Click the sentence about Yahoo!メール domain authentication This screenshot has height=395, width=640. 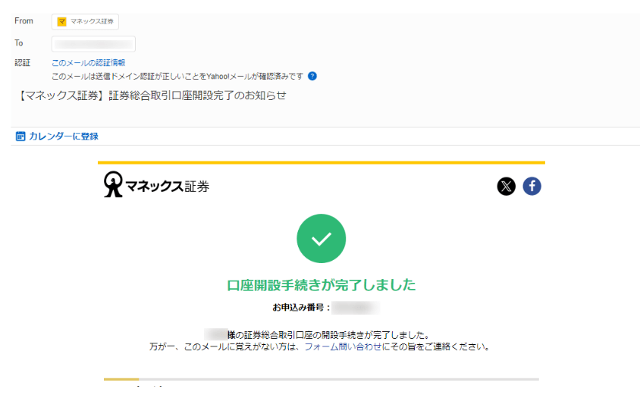(177, 77)
